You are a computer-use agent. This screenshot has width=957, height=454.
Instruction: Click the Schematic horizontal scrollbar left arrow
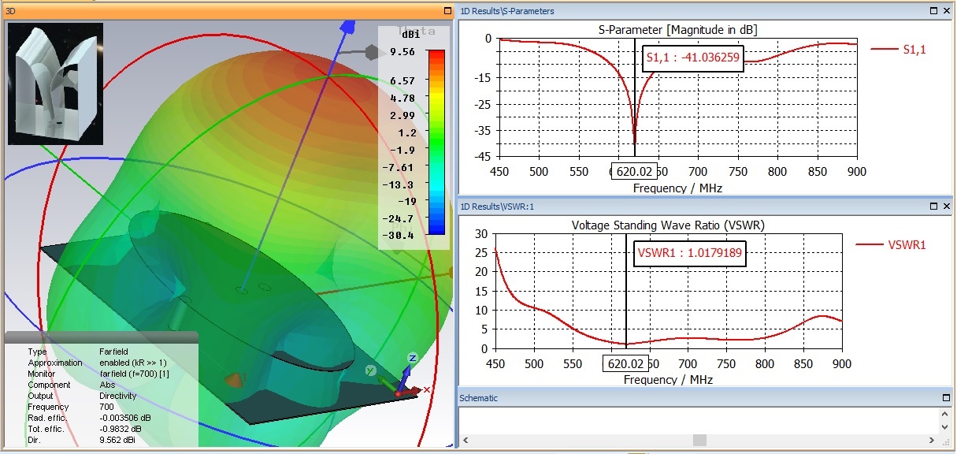pyautogui.click(x=464, y=440)
